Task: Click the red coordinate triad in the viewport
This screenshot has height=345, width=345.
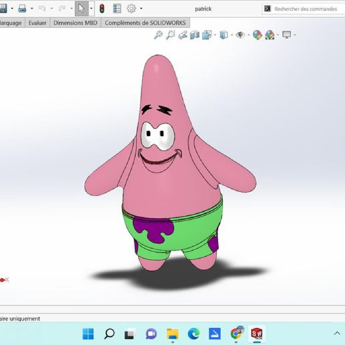Action: (x=4, y=279)
